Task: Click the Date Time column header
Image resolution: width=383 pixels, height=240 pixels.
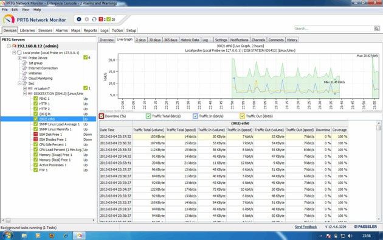Action: pyautogui.click(x=116, y=130)
